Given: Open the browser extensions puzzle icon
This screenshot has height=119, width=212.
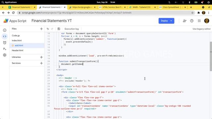Looking at the screenshot, I should click(x=198, y=13).
